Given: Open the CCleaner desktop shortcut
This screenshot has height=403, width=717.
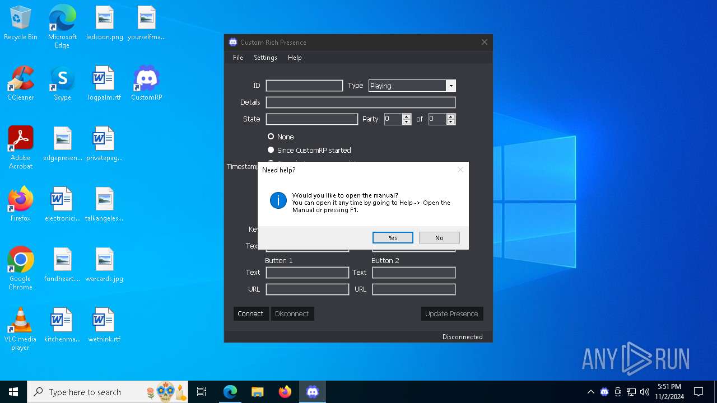Looking at the screenshot, I should (21, 84).
